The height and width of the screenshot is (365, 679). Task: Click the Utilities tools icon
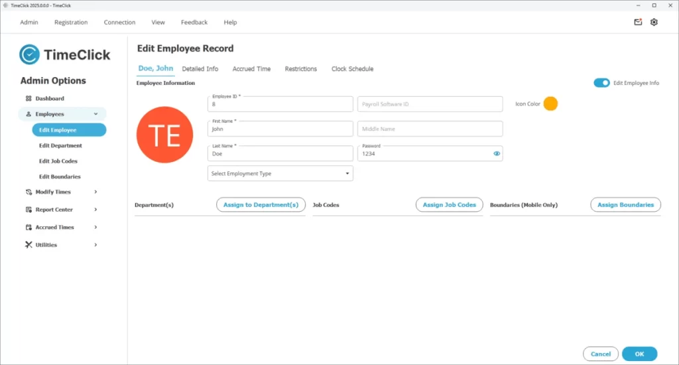point(29,245)
